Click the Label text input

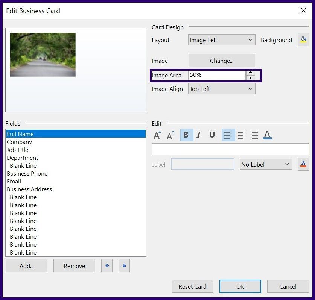(x=202, y=164)
